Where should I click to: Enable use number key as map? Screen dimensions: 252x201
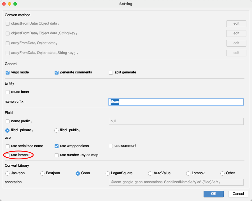point(57,155)
